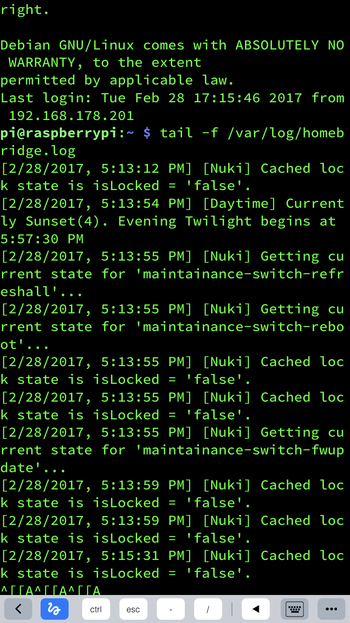This screenshot has width=350, height=623.
Task: Click the 5:15:31 PM log timestamp
Action: click(x=146, y=556)
